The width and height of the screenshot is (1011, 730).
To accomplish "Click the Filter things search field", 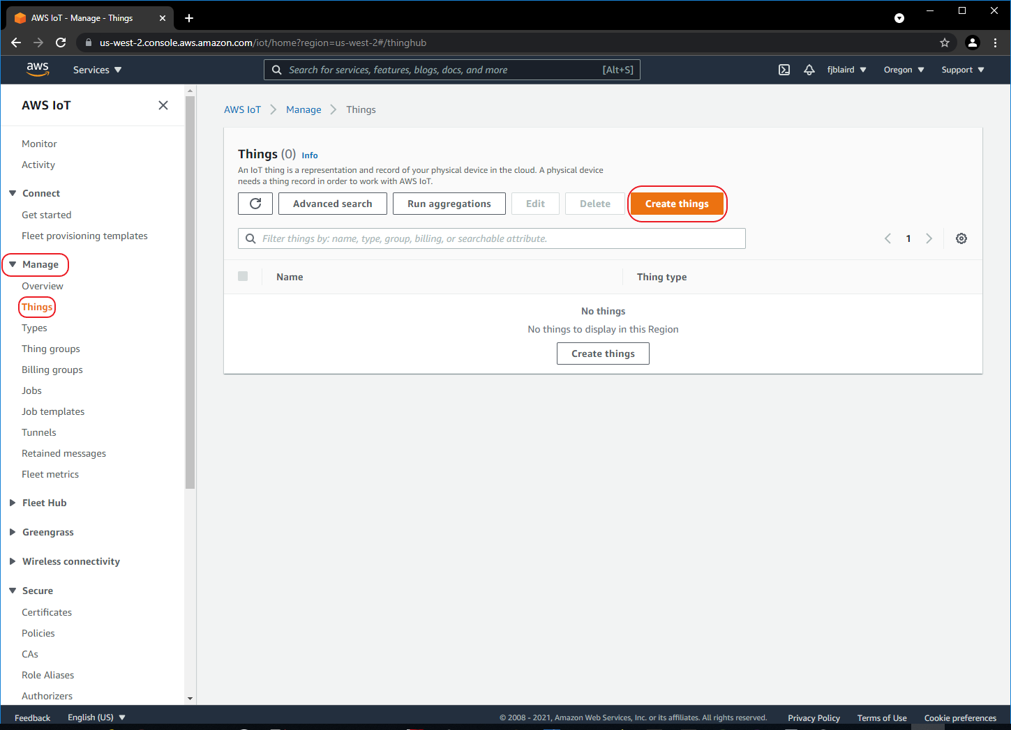I will pos(499,238).
